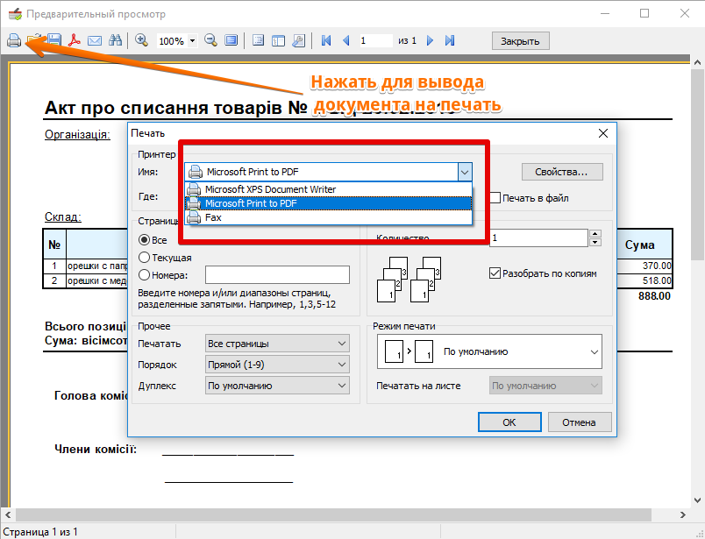Open page settings with the wrench icon

(298, 40)
